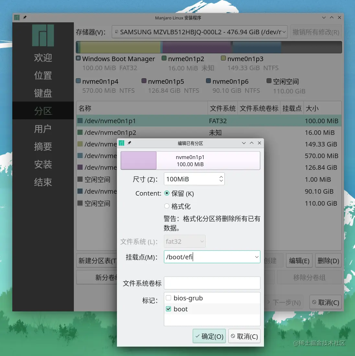Click the nvme0n1p5 legend color square

coord(144,81)
